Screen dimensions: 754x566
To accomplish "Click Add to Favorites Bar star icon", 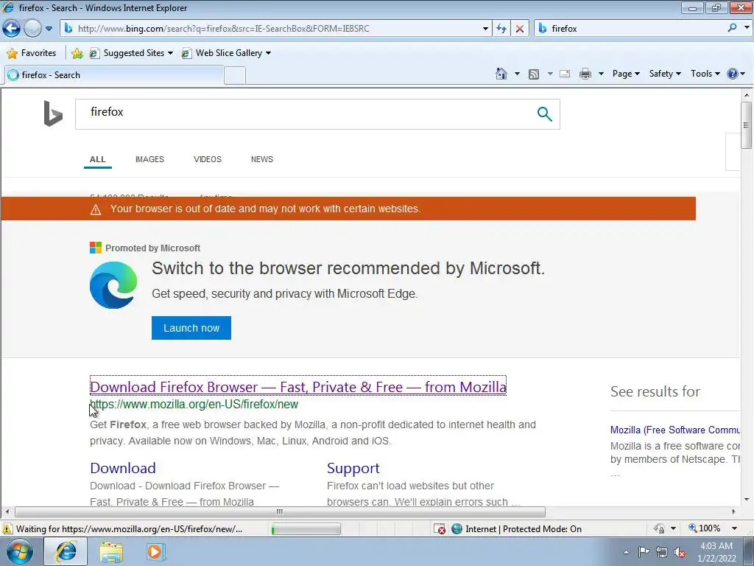I will click(x=77, y=53).
